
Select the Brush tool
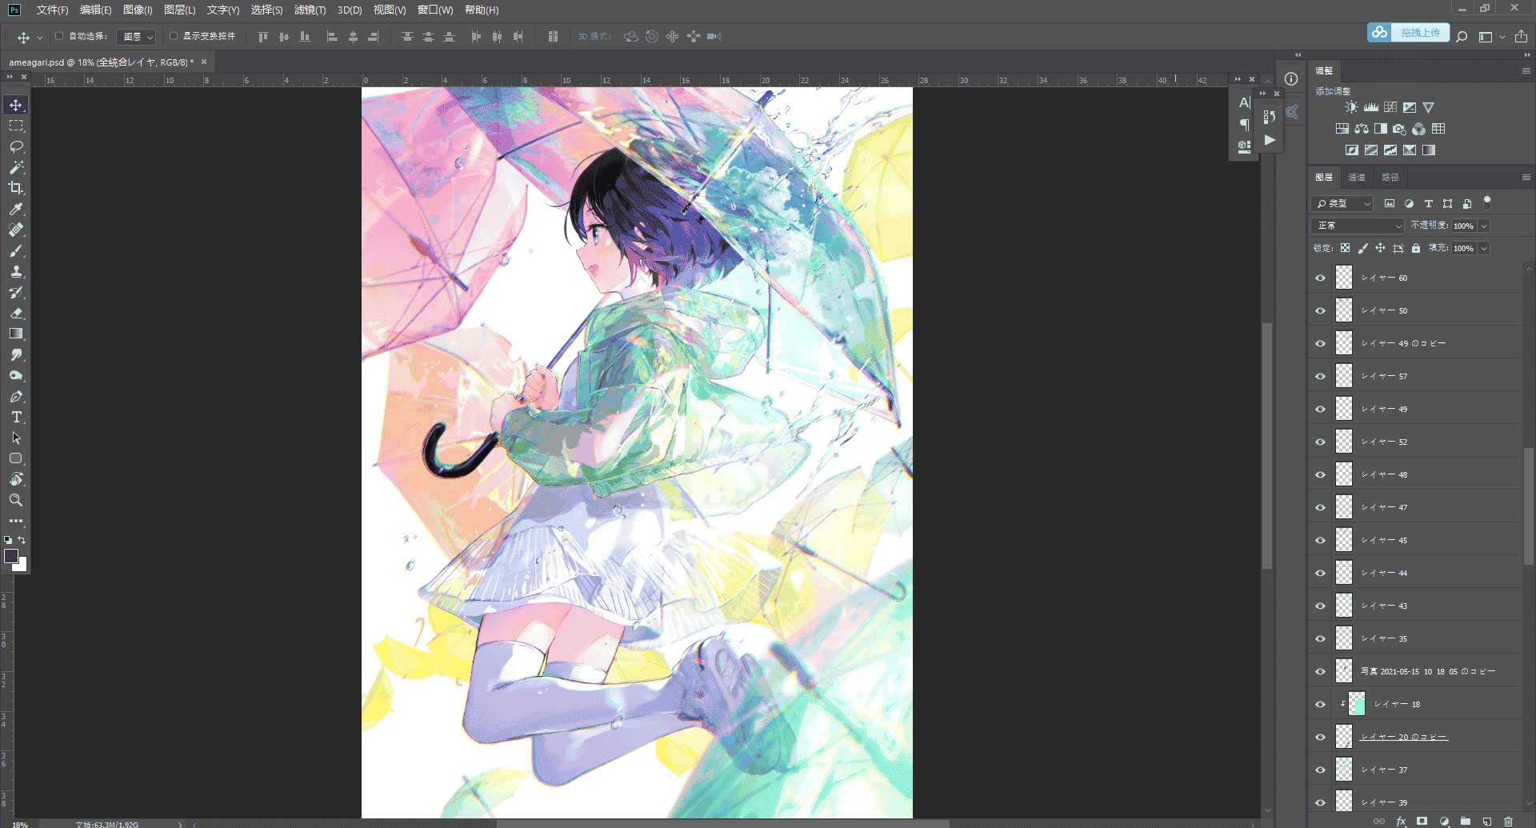16,250
